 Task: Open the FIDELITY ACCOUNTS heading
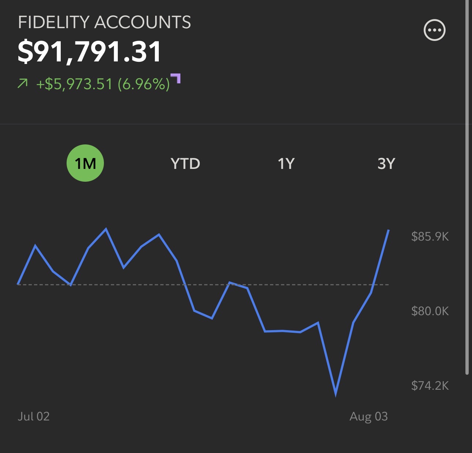[104, 22]
